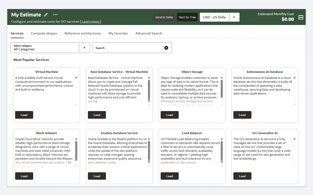Click the Start for Free button
Screen dimensions: 313x195
coord(187,17)
